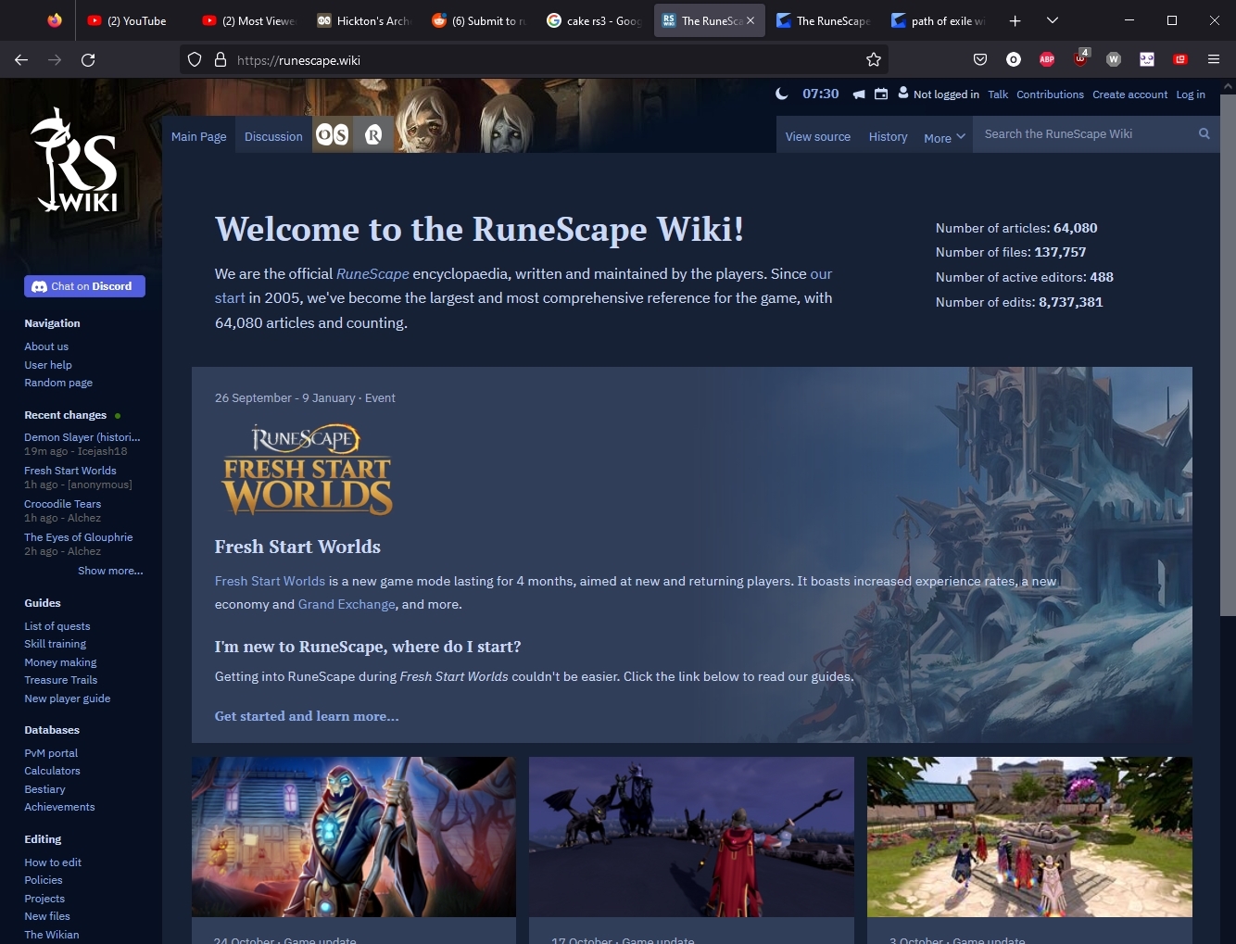1236x944 pixels.
Task: Click the page vertical scrollbar
Action: (x=1228, y=356)
